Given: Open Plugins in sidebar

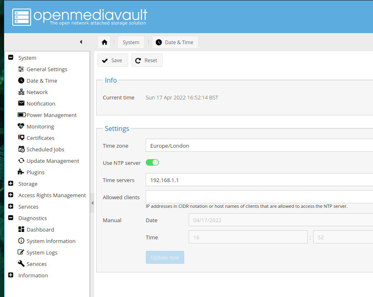Looking at the screenshot, I should point(36,173).
